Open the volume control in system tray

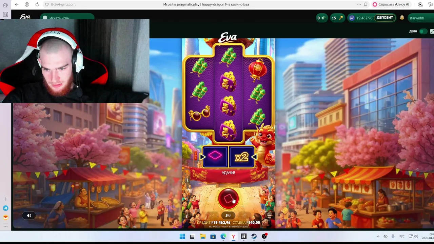click(x=416, y=236)
